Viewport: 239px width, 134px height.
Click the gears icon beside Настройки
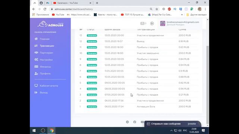click(36, 60)
